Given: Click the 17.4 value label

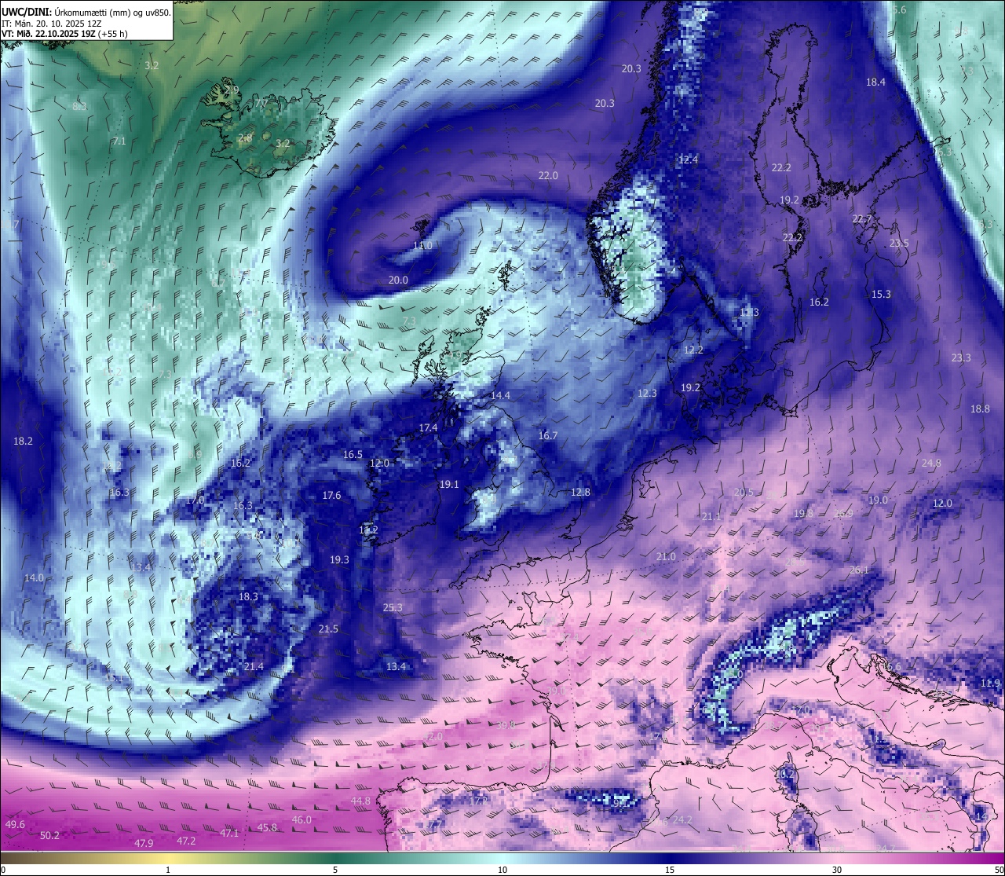Looking at the screenshot, I should (x=428, y=428).
